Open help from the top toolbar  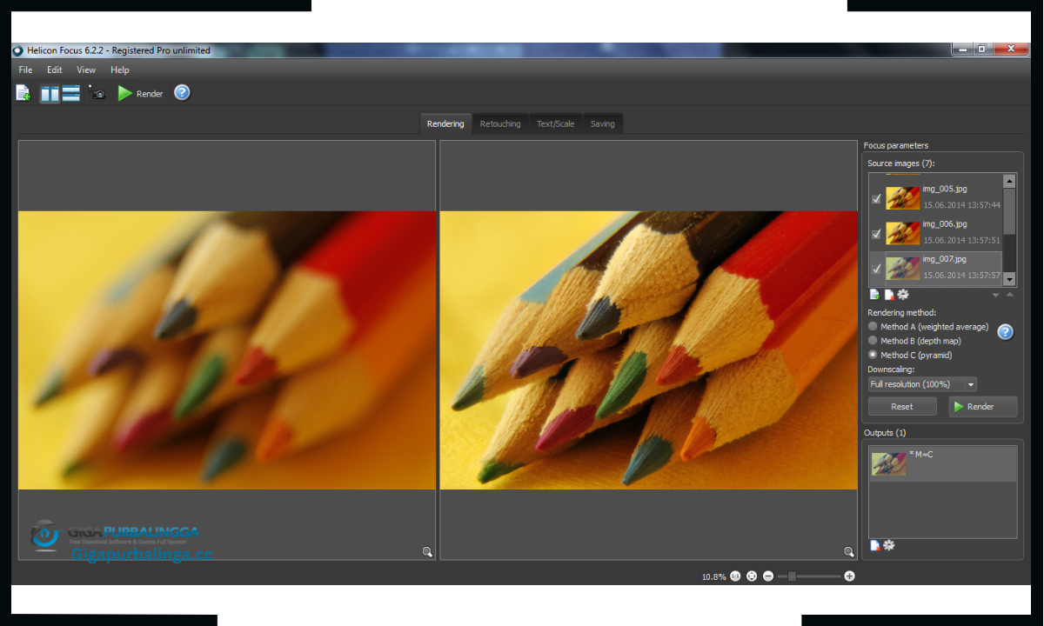tap(182, 92)
